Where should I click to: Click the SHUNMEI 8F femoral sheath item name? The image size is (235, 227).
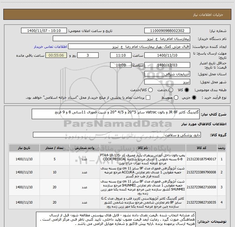coord(143,187)
